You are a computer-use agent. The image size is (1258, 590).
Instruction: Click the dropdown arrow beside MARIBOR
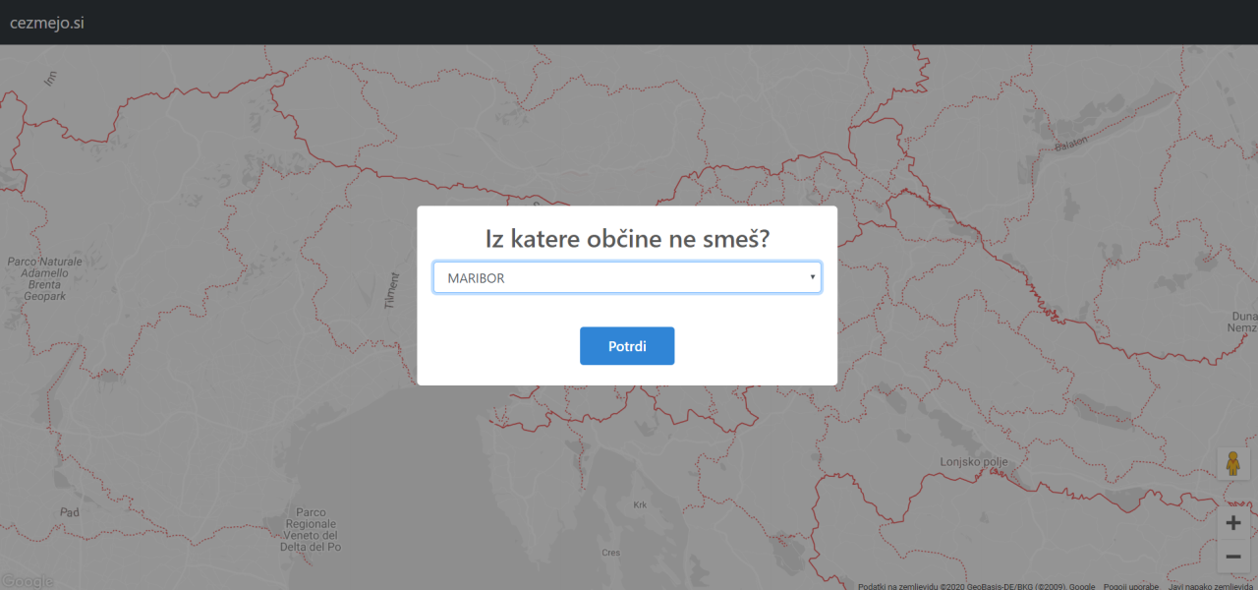pyautogui.click(x=812, y=277)
